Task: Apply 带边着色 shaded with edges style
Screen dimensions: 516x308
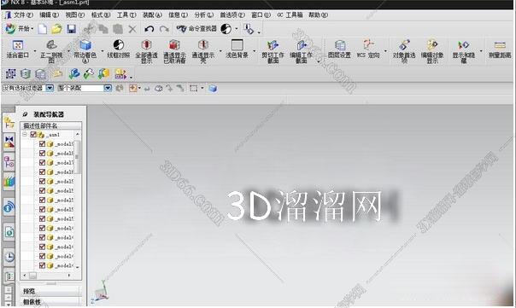Action: [85, 51]
